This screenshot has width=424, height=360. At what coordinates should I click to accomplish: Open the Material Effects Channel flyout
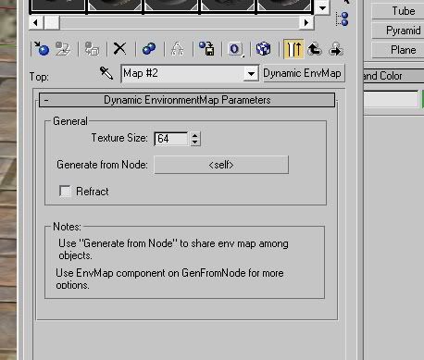click(x=235, y=49)
